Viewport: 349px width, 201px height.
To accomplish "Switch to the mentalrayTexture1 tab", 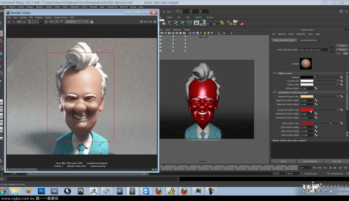I will tap(309, 40).
